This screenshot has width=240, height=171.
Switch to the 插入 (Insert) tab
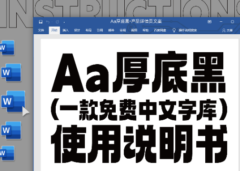pos(66,30)
